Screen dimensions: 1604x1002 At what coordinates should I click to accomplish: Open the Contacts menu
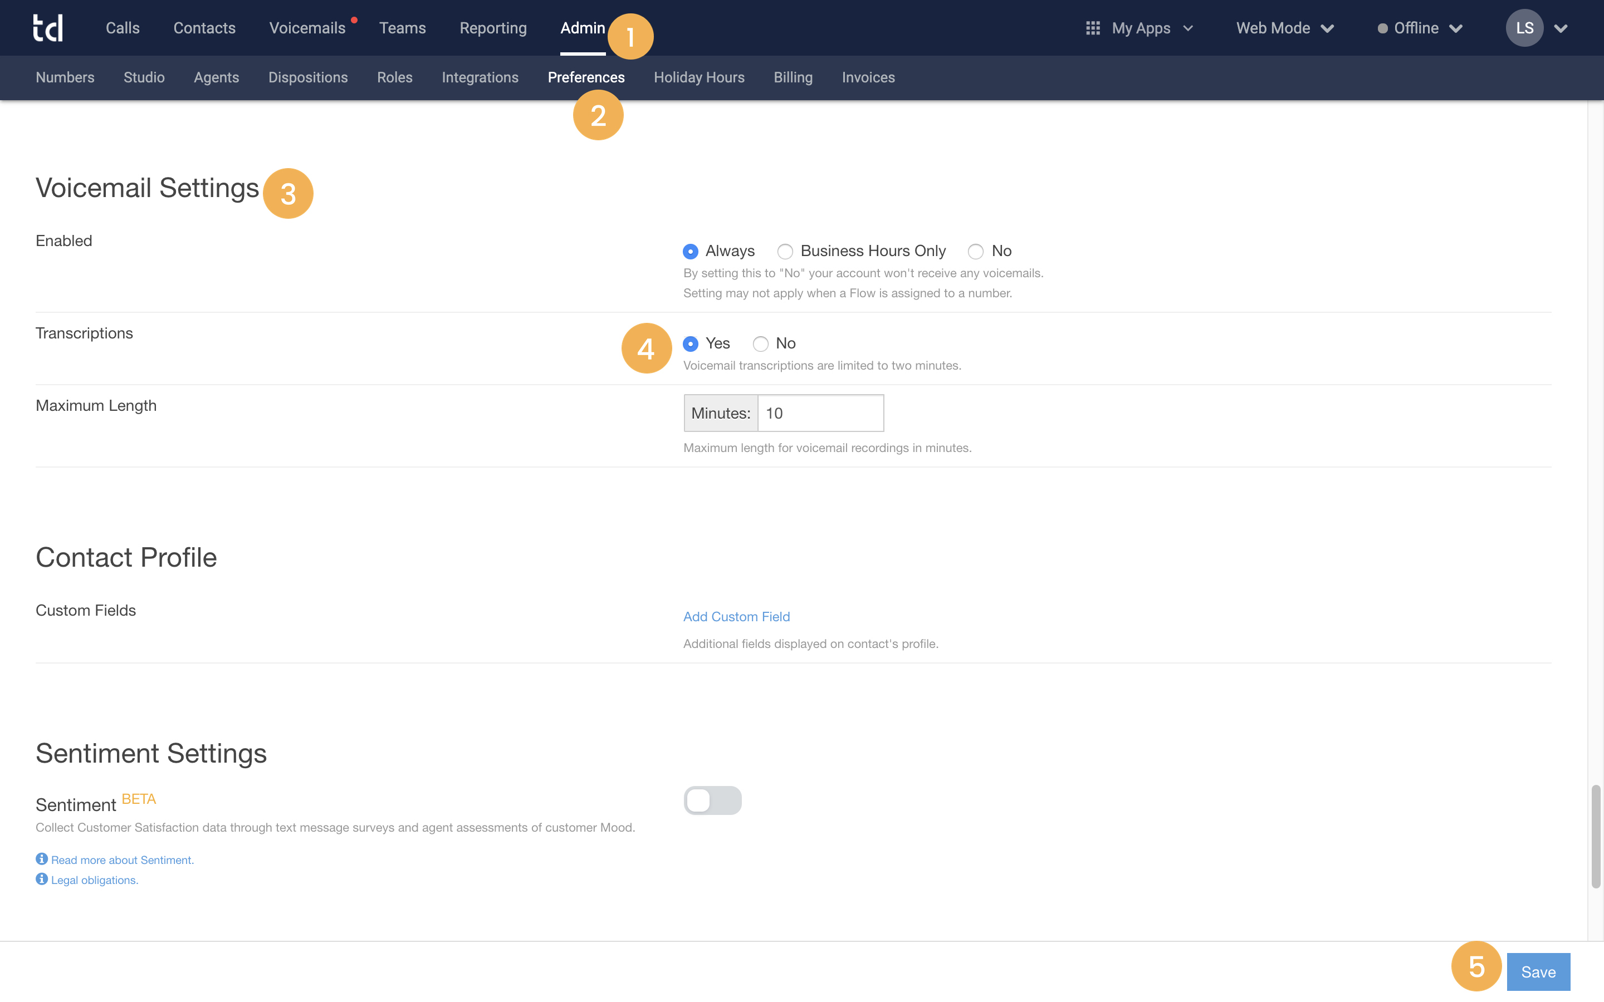204,28
